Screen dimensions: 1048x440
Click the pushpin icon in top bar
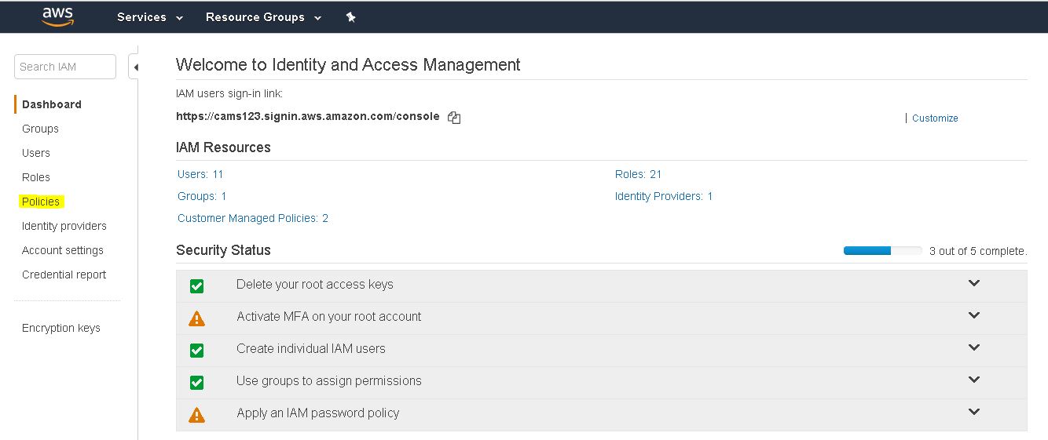pyautogui.click(x=351, y=17)
